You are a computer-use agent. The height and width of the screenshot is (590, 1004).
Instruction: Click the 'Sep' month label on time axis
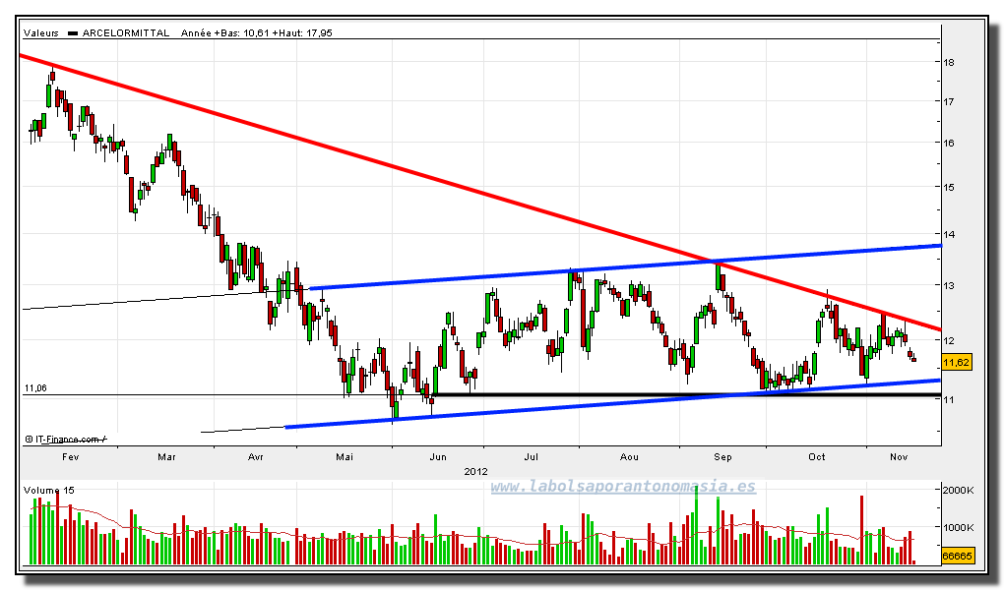[x=722, y=457]
